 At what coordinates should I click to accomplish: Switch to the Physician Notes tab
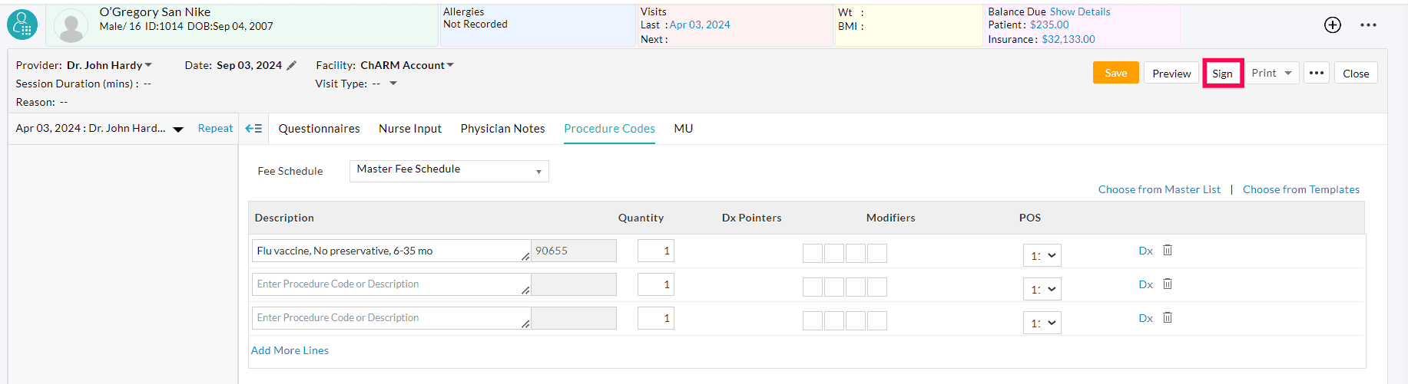click(502, 129)
